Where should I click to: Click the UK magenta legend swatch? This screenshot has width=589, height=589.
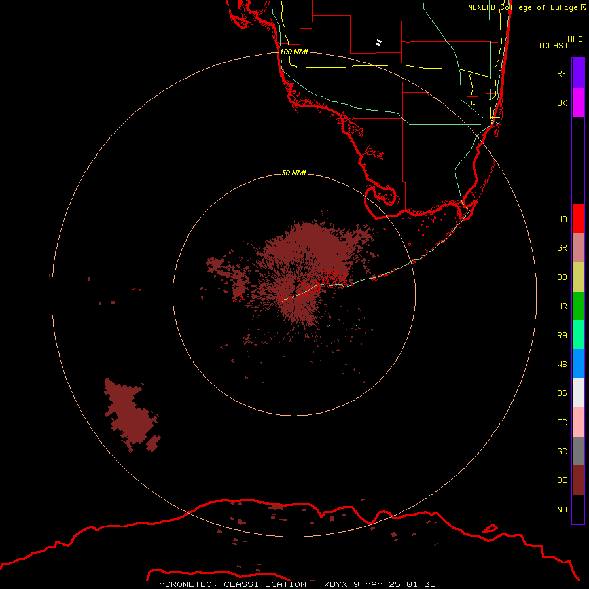click(x=578, y=103)
